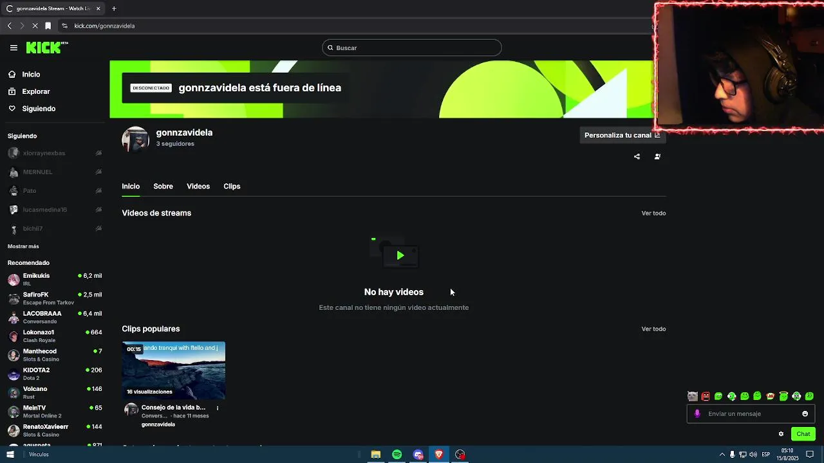Open Windows notification center
The height and width of the screenshot is (463, 824).
[810, 455]
